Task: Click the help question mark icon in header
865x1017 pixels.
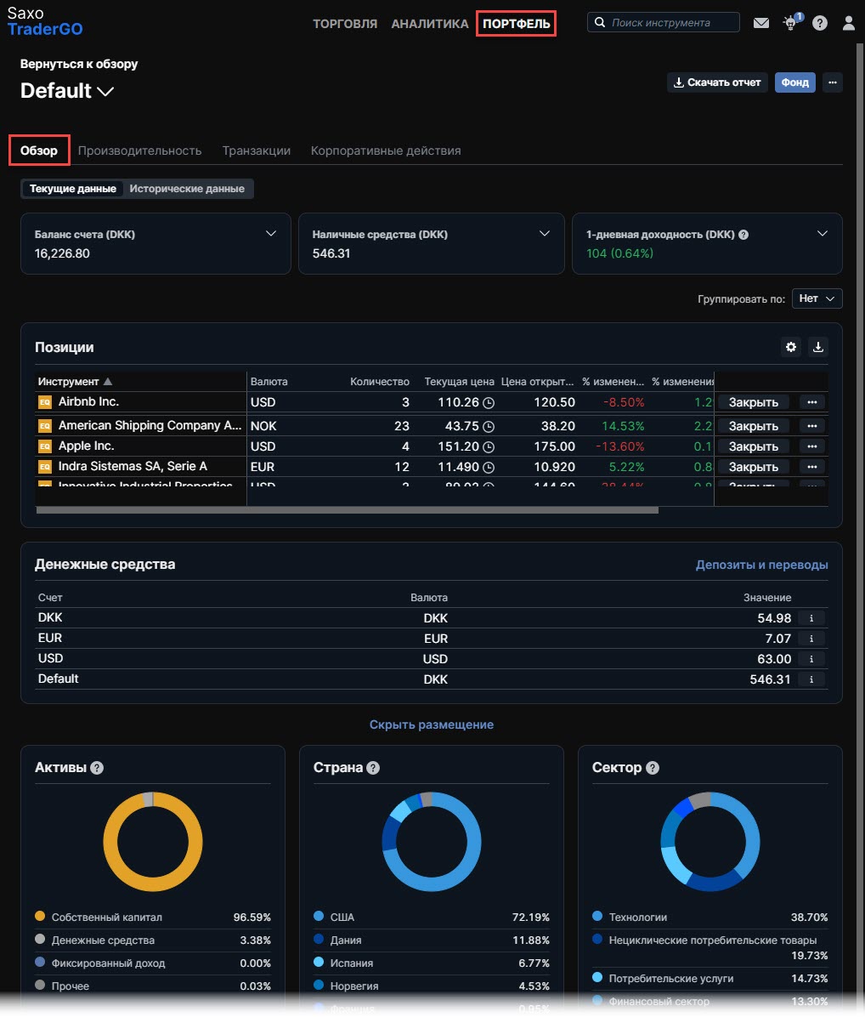Action: [820, 23]
